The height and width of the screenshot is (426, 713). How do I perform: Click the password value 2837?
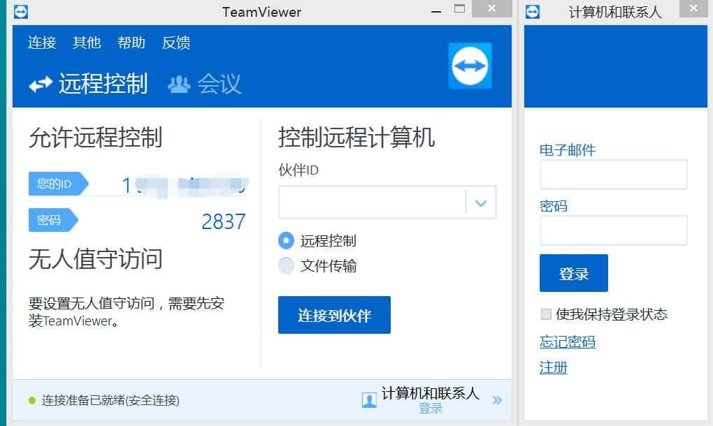(x=223, y=221)
